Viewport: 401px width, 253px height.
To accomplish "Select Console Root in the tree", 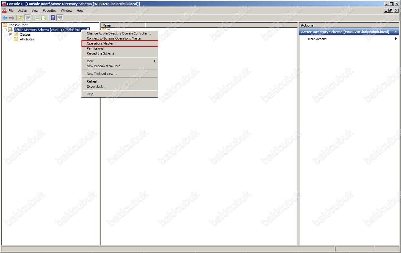I will 18,25.
